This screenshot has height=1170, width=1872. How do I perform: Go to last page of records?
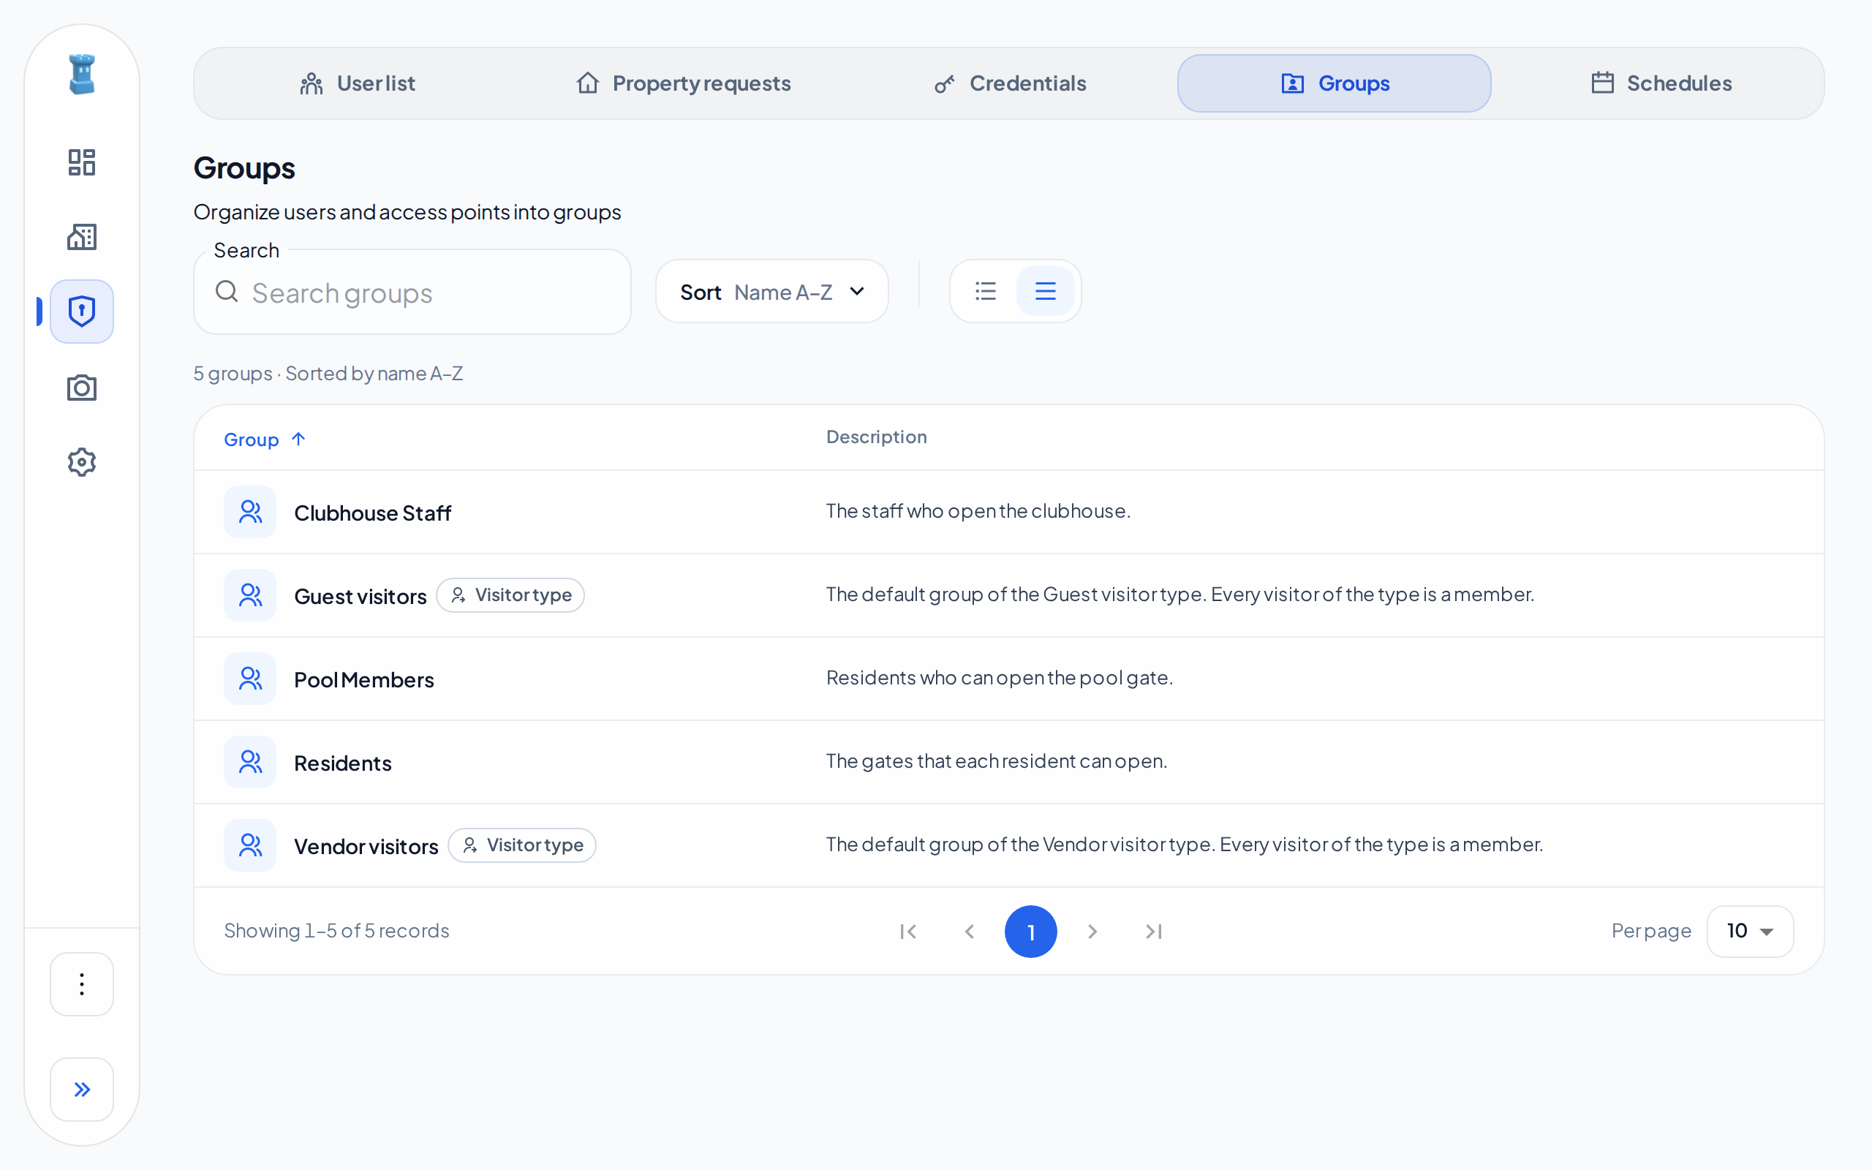tap(1153, 932)
